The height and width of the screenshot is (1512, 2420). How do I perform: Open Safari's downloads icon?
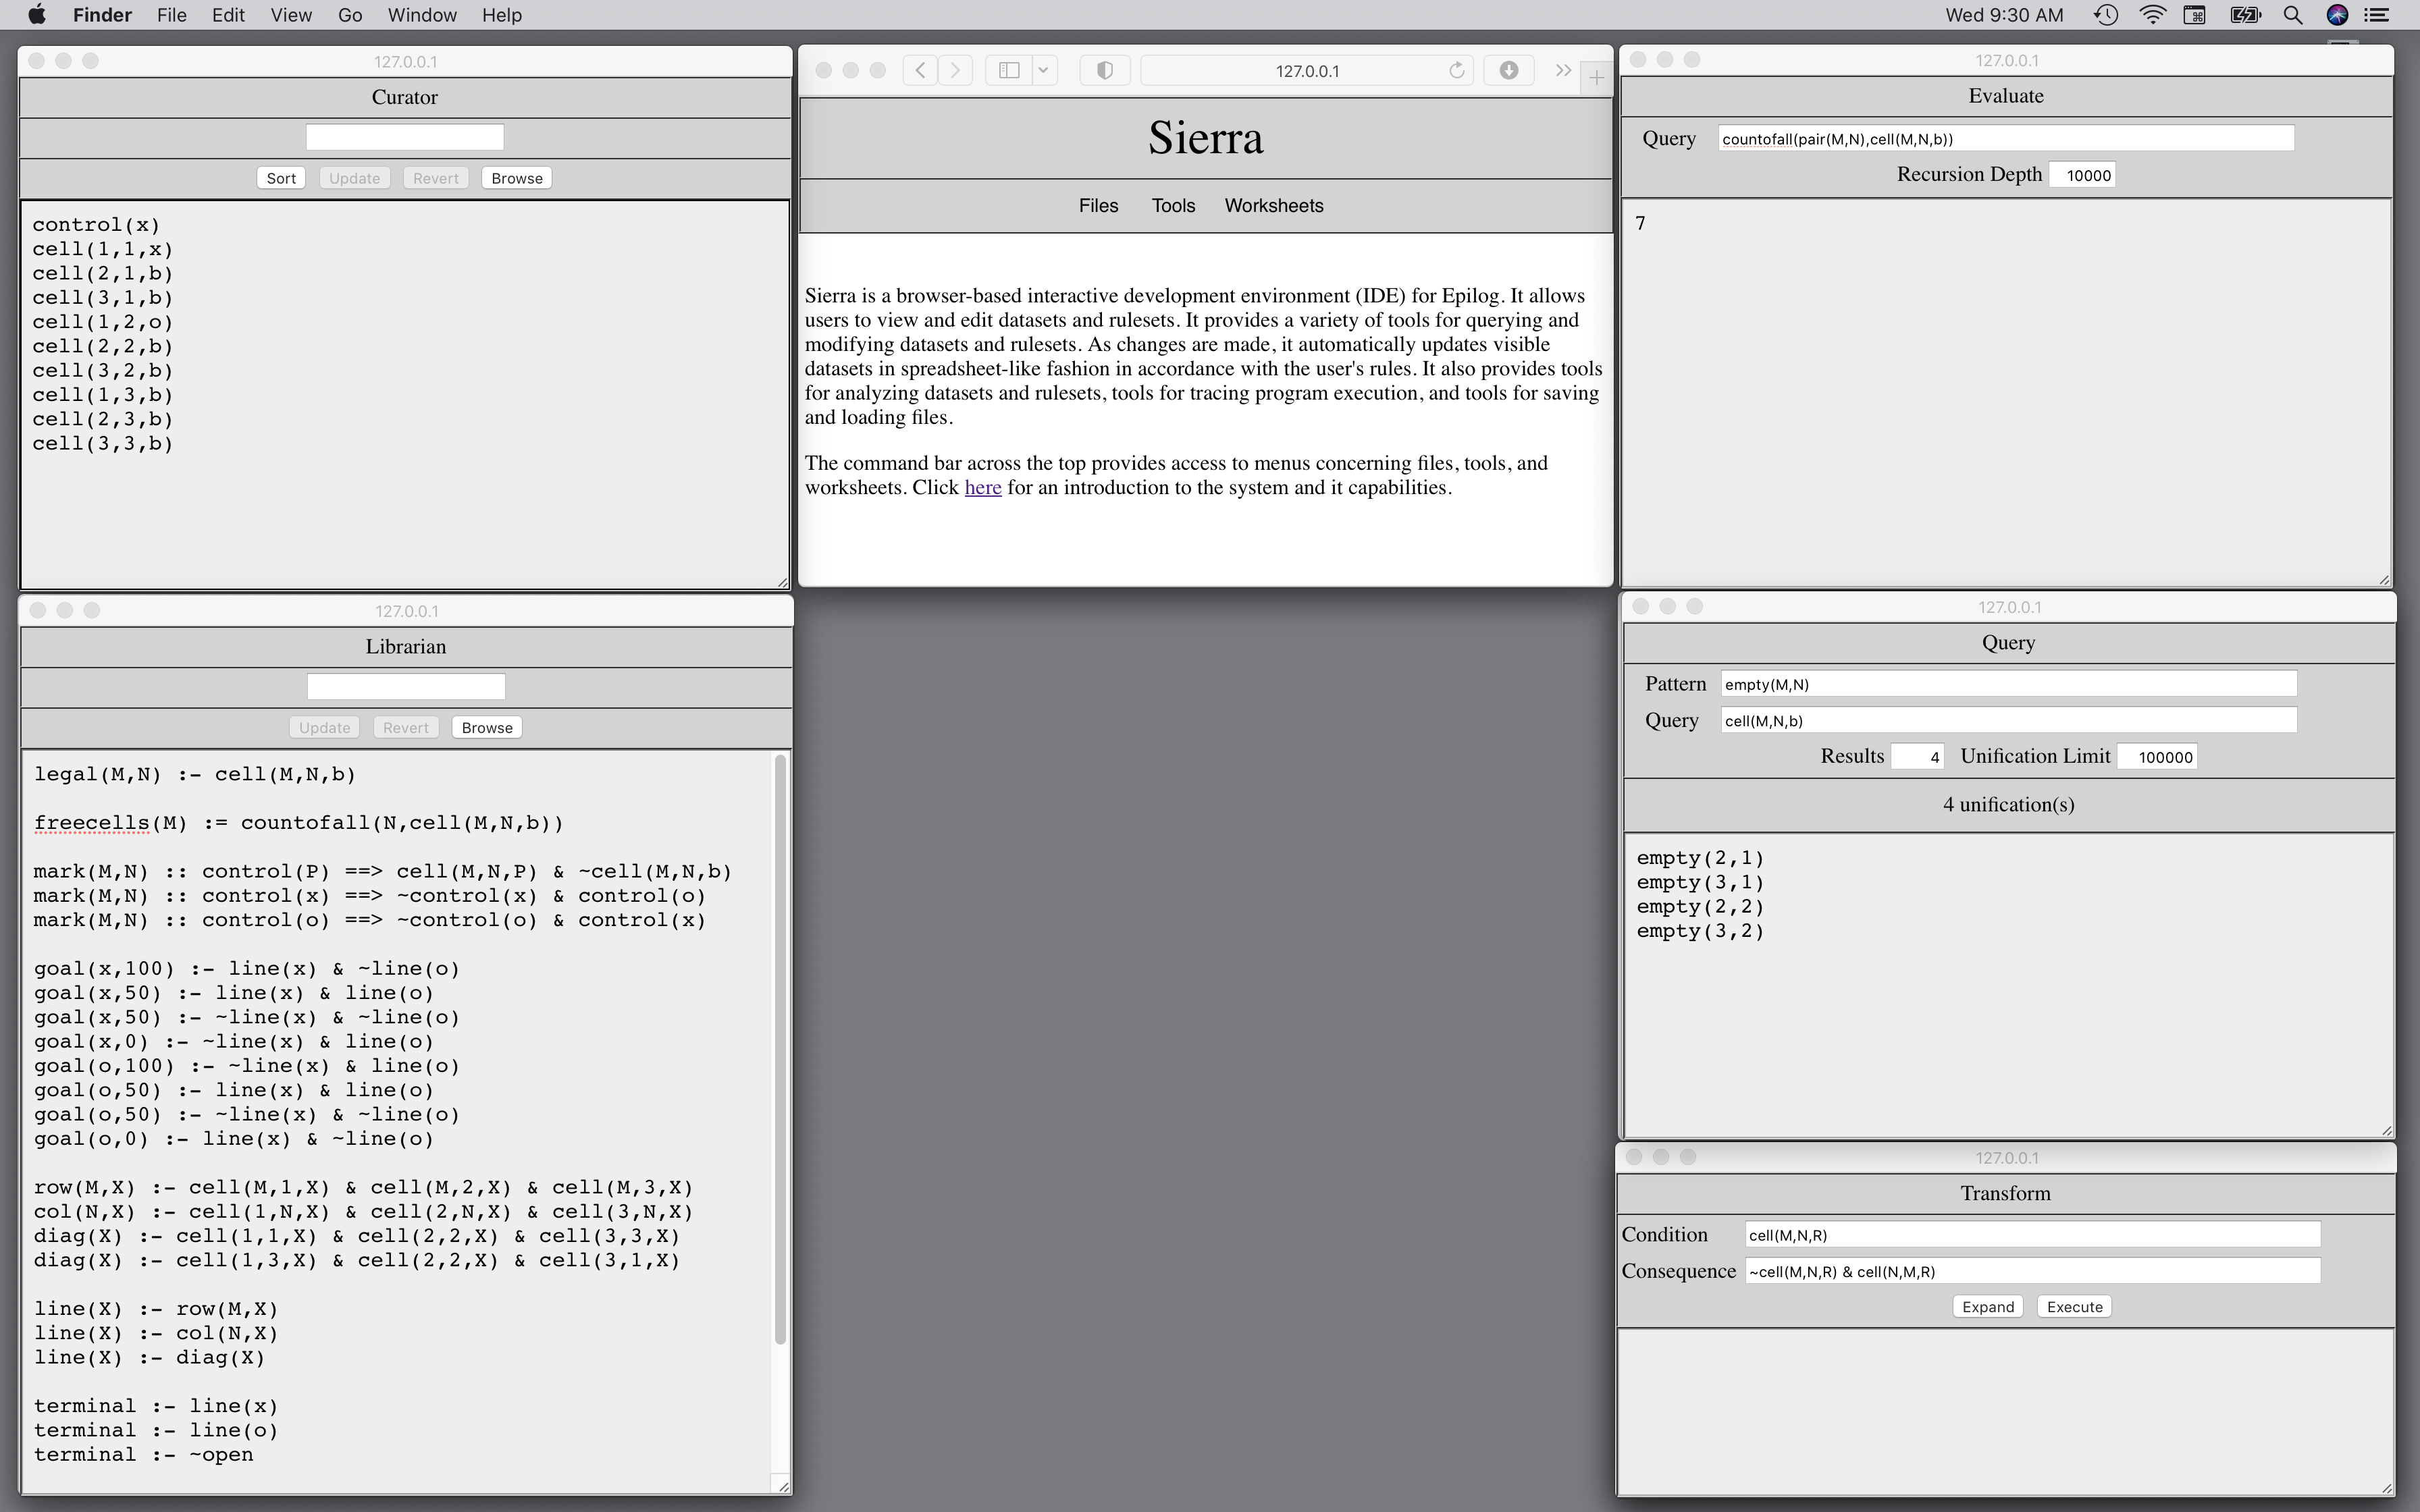[1508, 70]
